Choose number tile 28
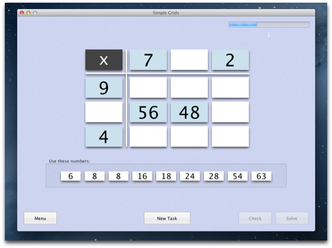The height and width of the screenshot is (248, 332). click(x=214, y=176)
